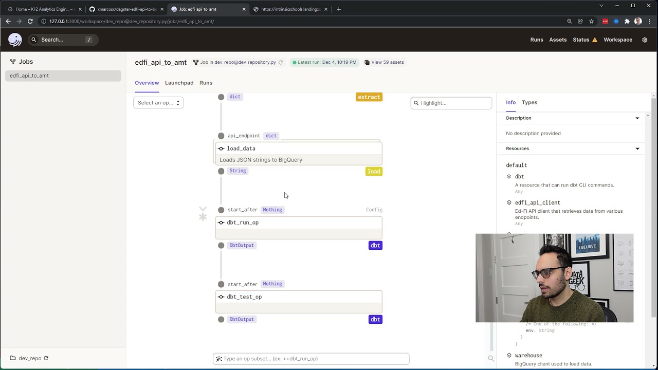Open the tab search chevron in Chrome

point(601,5)
